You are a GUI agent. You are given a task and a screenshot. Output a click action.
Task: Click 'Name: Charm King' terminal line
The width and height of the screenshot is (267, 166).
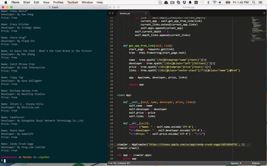click(13, 38)
